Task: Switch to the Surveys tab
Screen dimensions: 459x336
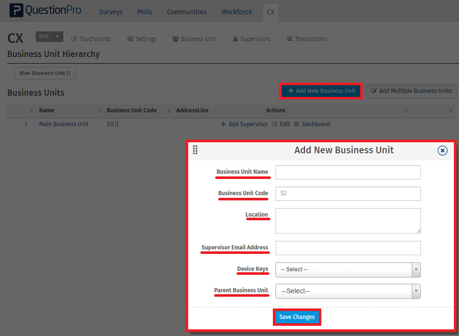Action: (x=111, y=12)
